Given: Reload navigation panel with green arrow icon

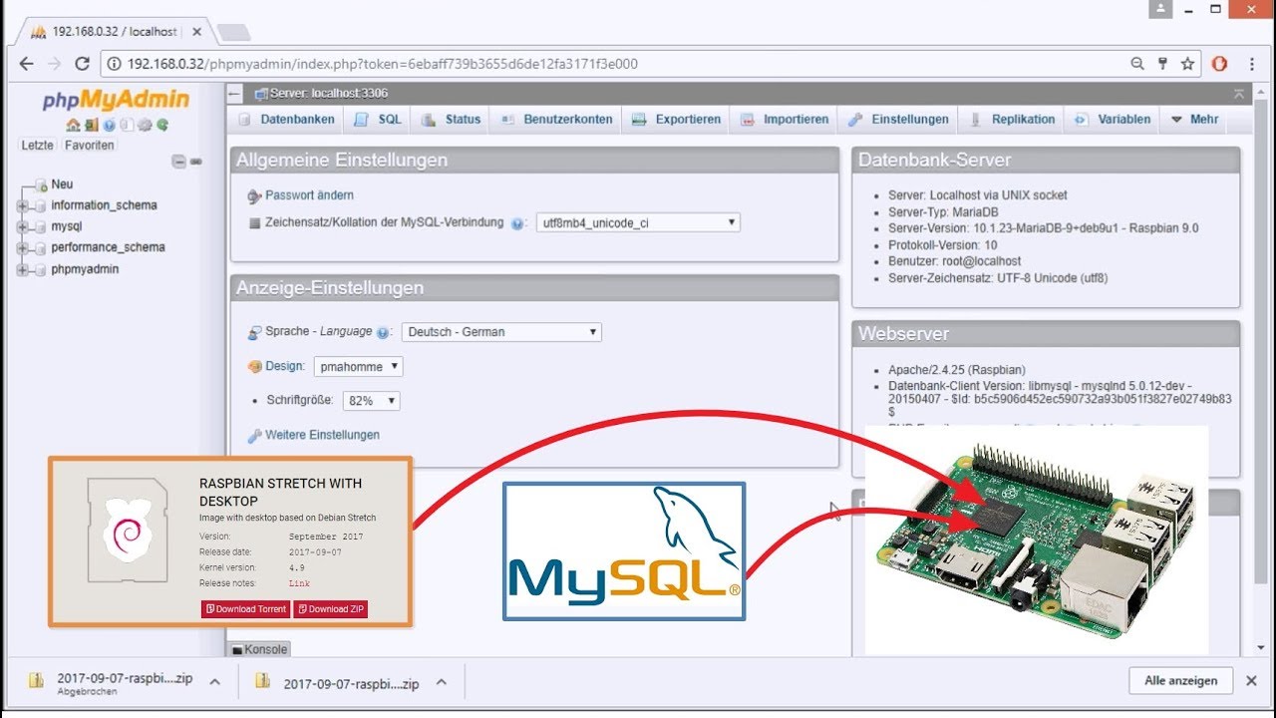Looking at the screenshot, I should [161, 126].
